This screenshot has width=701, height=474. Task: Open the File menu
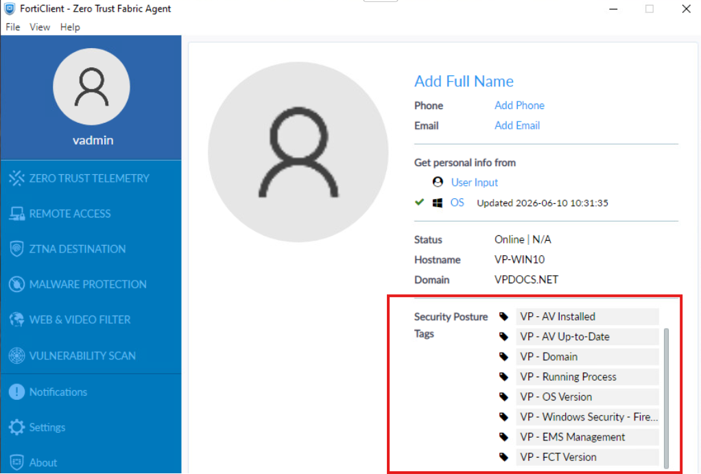tap(12, 27)
